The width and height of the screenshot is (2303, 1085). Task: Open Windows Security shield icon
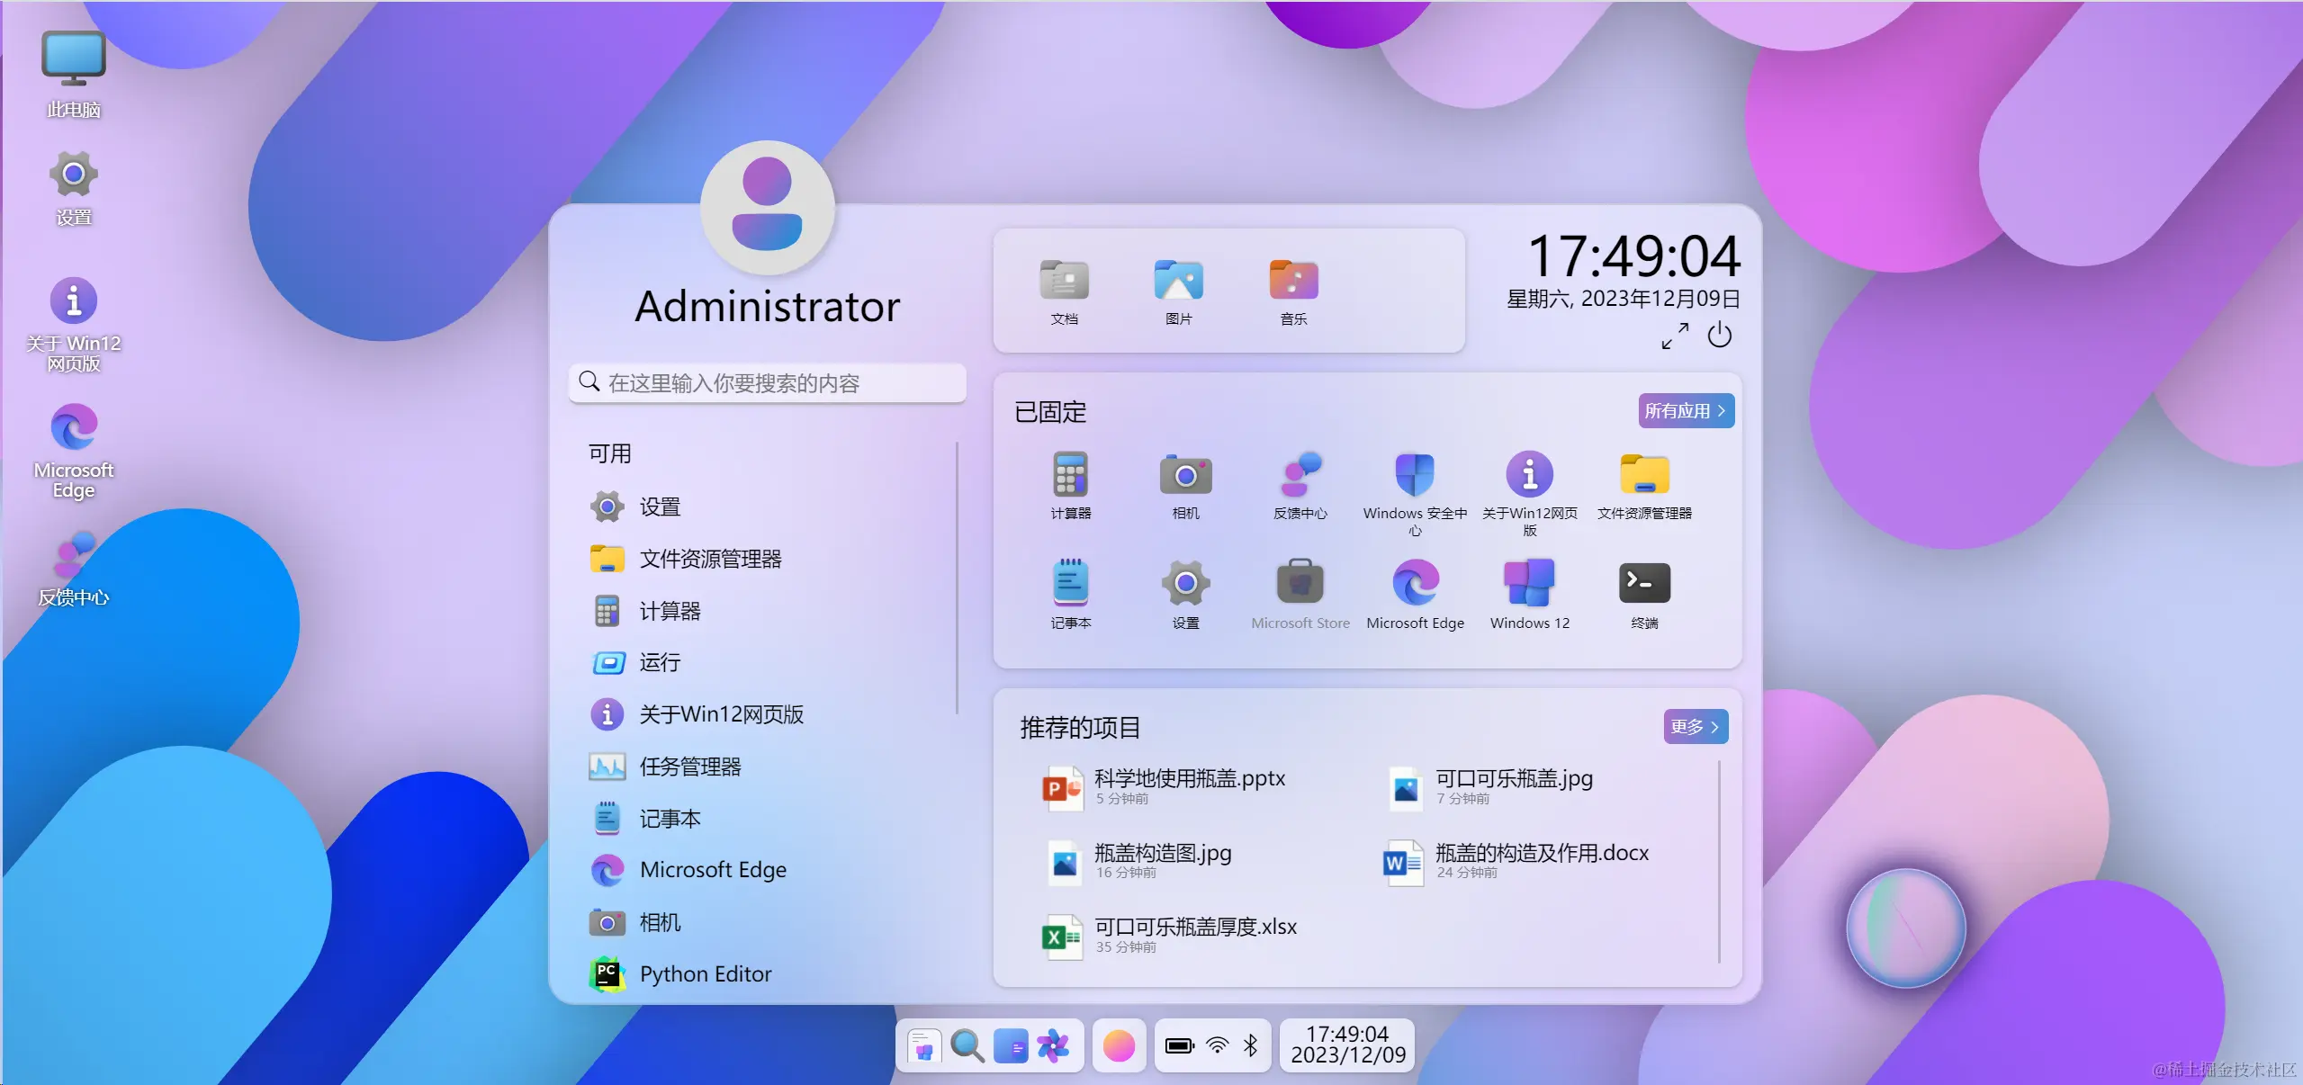tap(1414, 476)
